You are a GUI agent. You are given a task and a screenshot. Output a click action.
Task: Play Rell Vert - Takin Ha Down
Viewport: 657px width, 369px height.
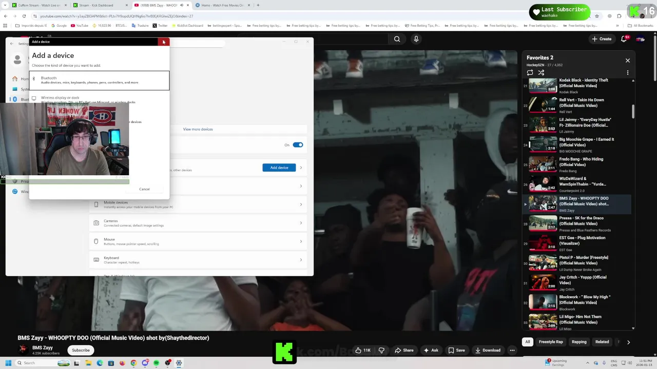coord(577,105)
